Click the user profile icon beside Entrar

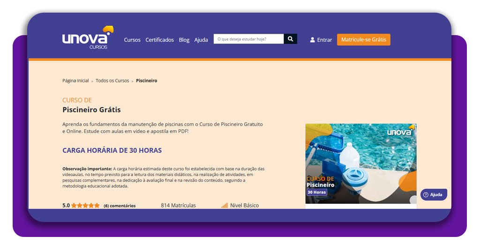click(x=313, y=40)
